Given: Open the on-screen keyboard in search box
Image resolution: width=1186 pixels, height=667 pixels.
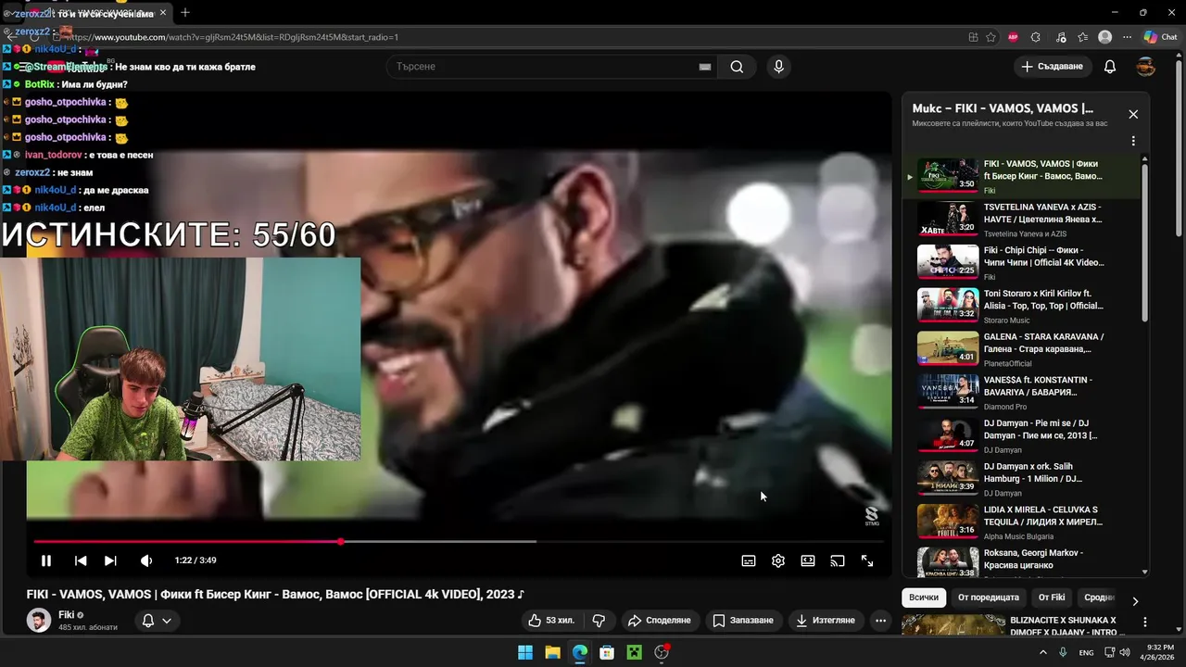Looking at the screenshot, I should pos(705,67).
